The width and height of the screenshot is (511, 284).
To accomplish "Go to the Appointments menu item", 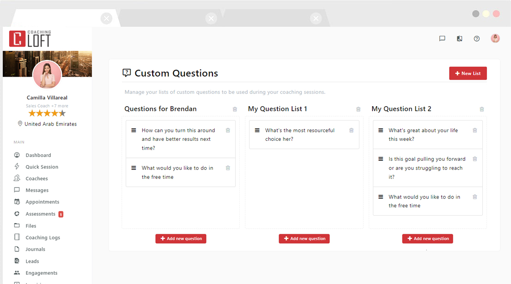I will (x=43, y=202).
